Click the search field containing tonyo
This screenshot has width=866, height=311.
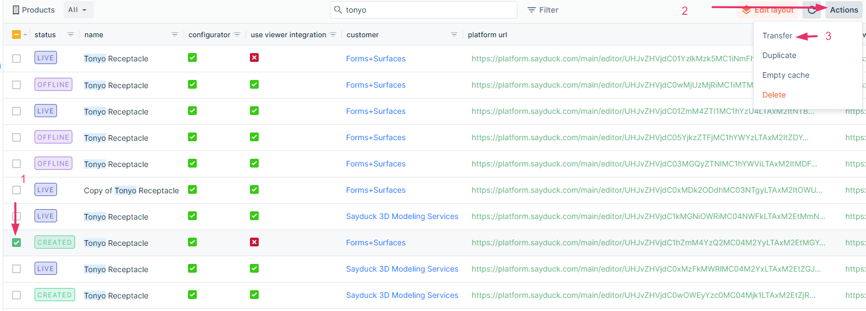[x=424, y=10]
